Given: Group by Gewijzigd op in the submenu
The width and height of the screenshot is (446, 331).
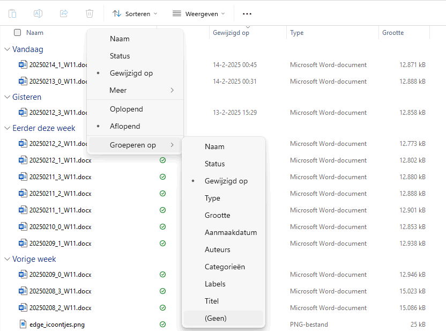Looking at the screenshot, I should coord(224,181).
